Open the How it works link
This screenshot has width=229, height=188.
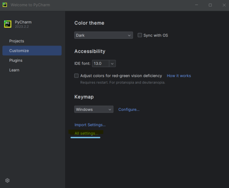click(179, 76)
